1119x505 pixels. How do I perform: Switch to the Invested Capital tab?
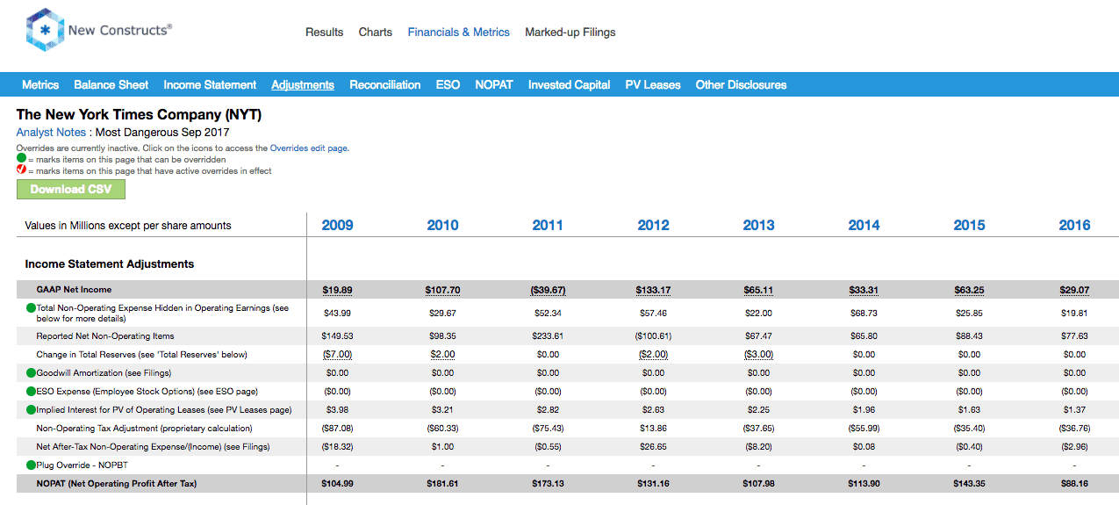(x=569, y=85)
